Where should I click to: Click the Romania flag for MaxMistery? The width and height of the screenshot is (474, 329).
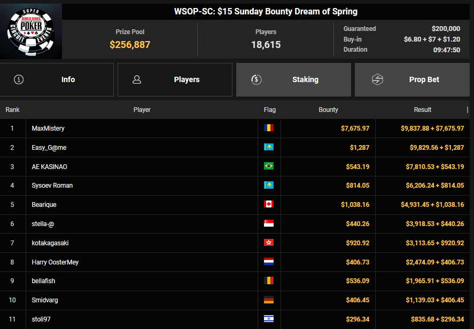(269, 128)
